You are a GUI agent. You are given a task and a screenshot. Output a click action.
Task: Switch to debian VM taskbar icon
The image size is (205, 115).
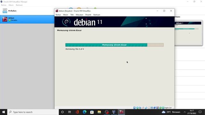121,112
